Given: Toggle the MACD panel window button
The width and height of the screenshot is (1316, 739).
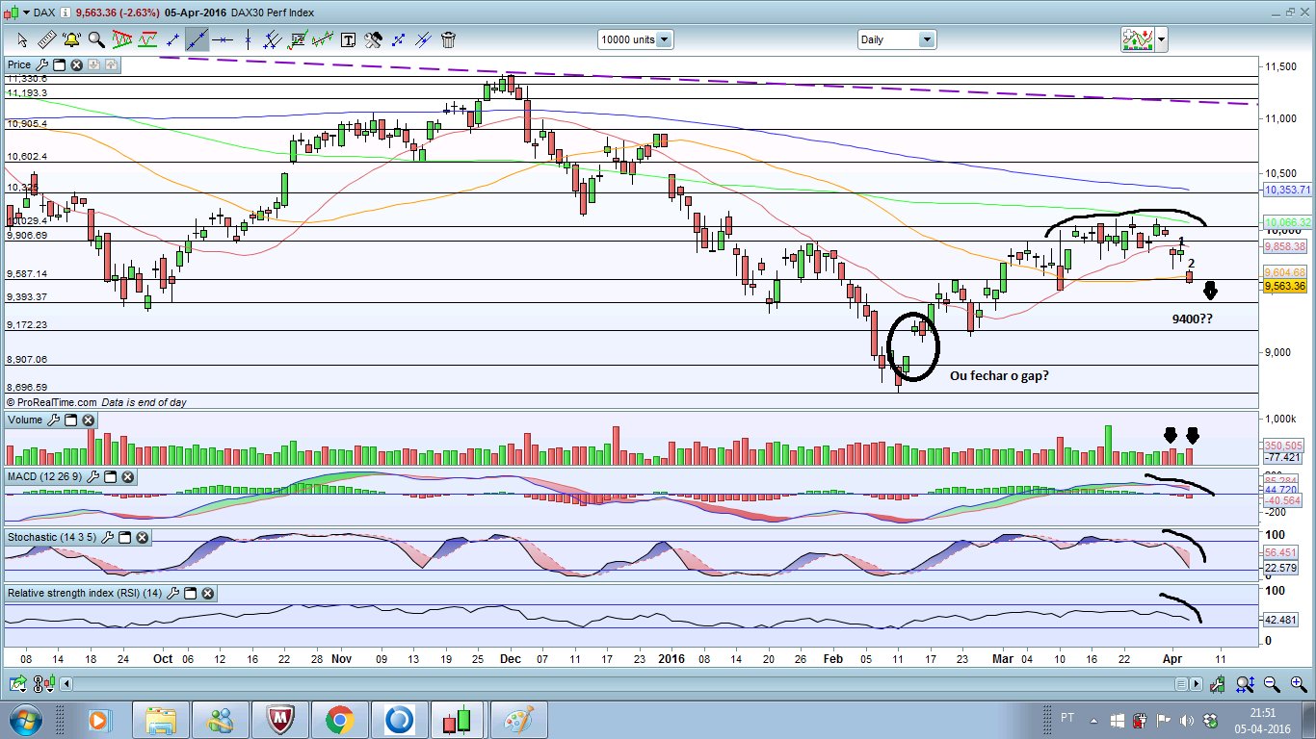Looking at the screenshot, I should [x=111, y=477].
